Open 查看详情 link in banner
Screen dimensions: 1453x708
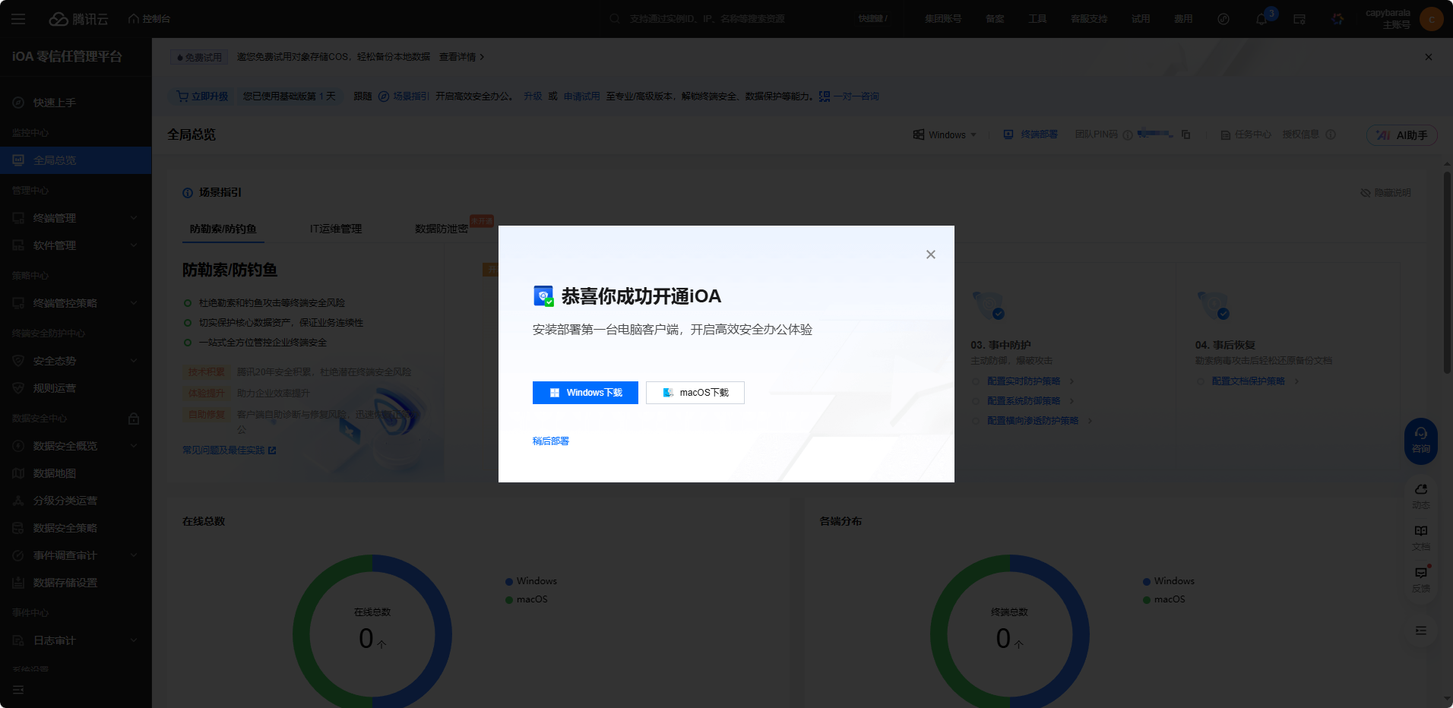pos(461,57)
